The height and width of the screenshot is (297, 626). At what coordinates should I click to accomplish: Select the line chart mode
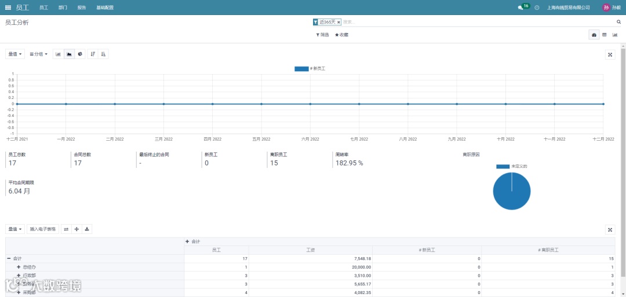(x=70, y=54)
